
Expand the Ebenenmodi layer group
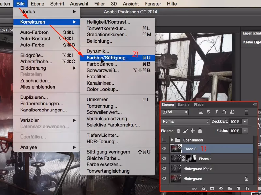tap(172, 140)
